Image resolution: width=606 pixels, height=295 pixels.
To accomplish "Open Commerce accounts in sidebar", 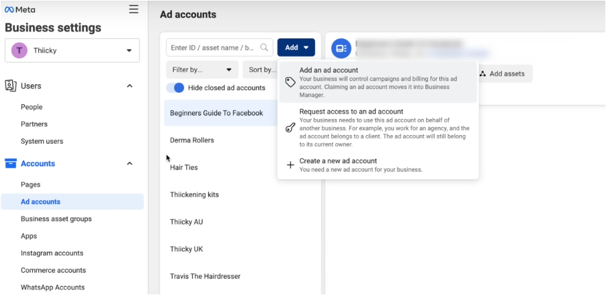I will pyautogui.click(x=53, y=270).
